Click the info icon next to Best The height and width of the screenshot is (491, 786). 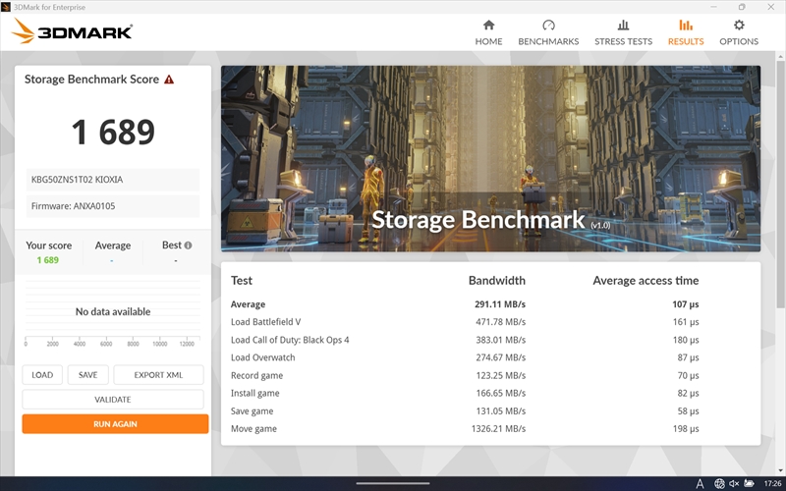pyautogui.click(x=188, y=245)
